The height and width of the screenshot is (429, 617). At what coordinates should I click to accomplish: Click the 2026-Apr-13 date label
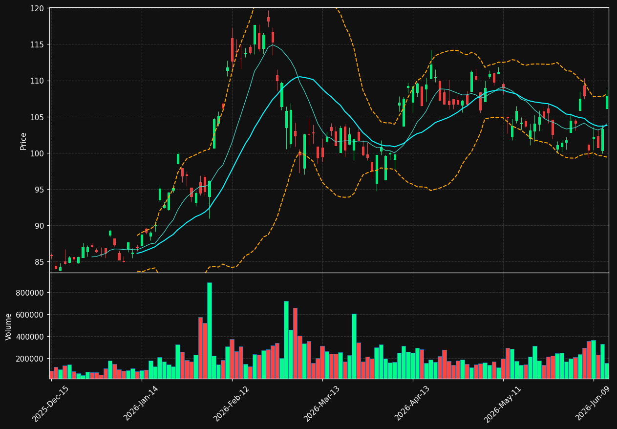click(412, 404)
